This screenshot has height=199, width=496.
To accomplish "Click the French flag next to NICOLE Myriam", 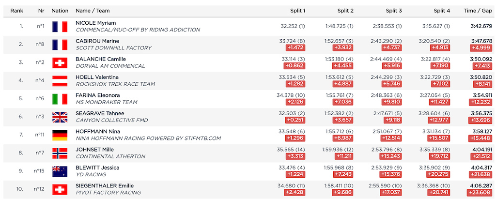I will click(x=60, y=26).
